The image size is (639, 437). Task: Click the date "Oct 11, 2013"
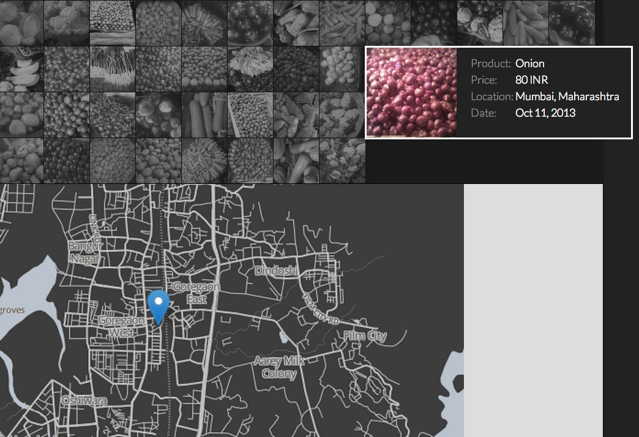pos(545,112)
